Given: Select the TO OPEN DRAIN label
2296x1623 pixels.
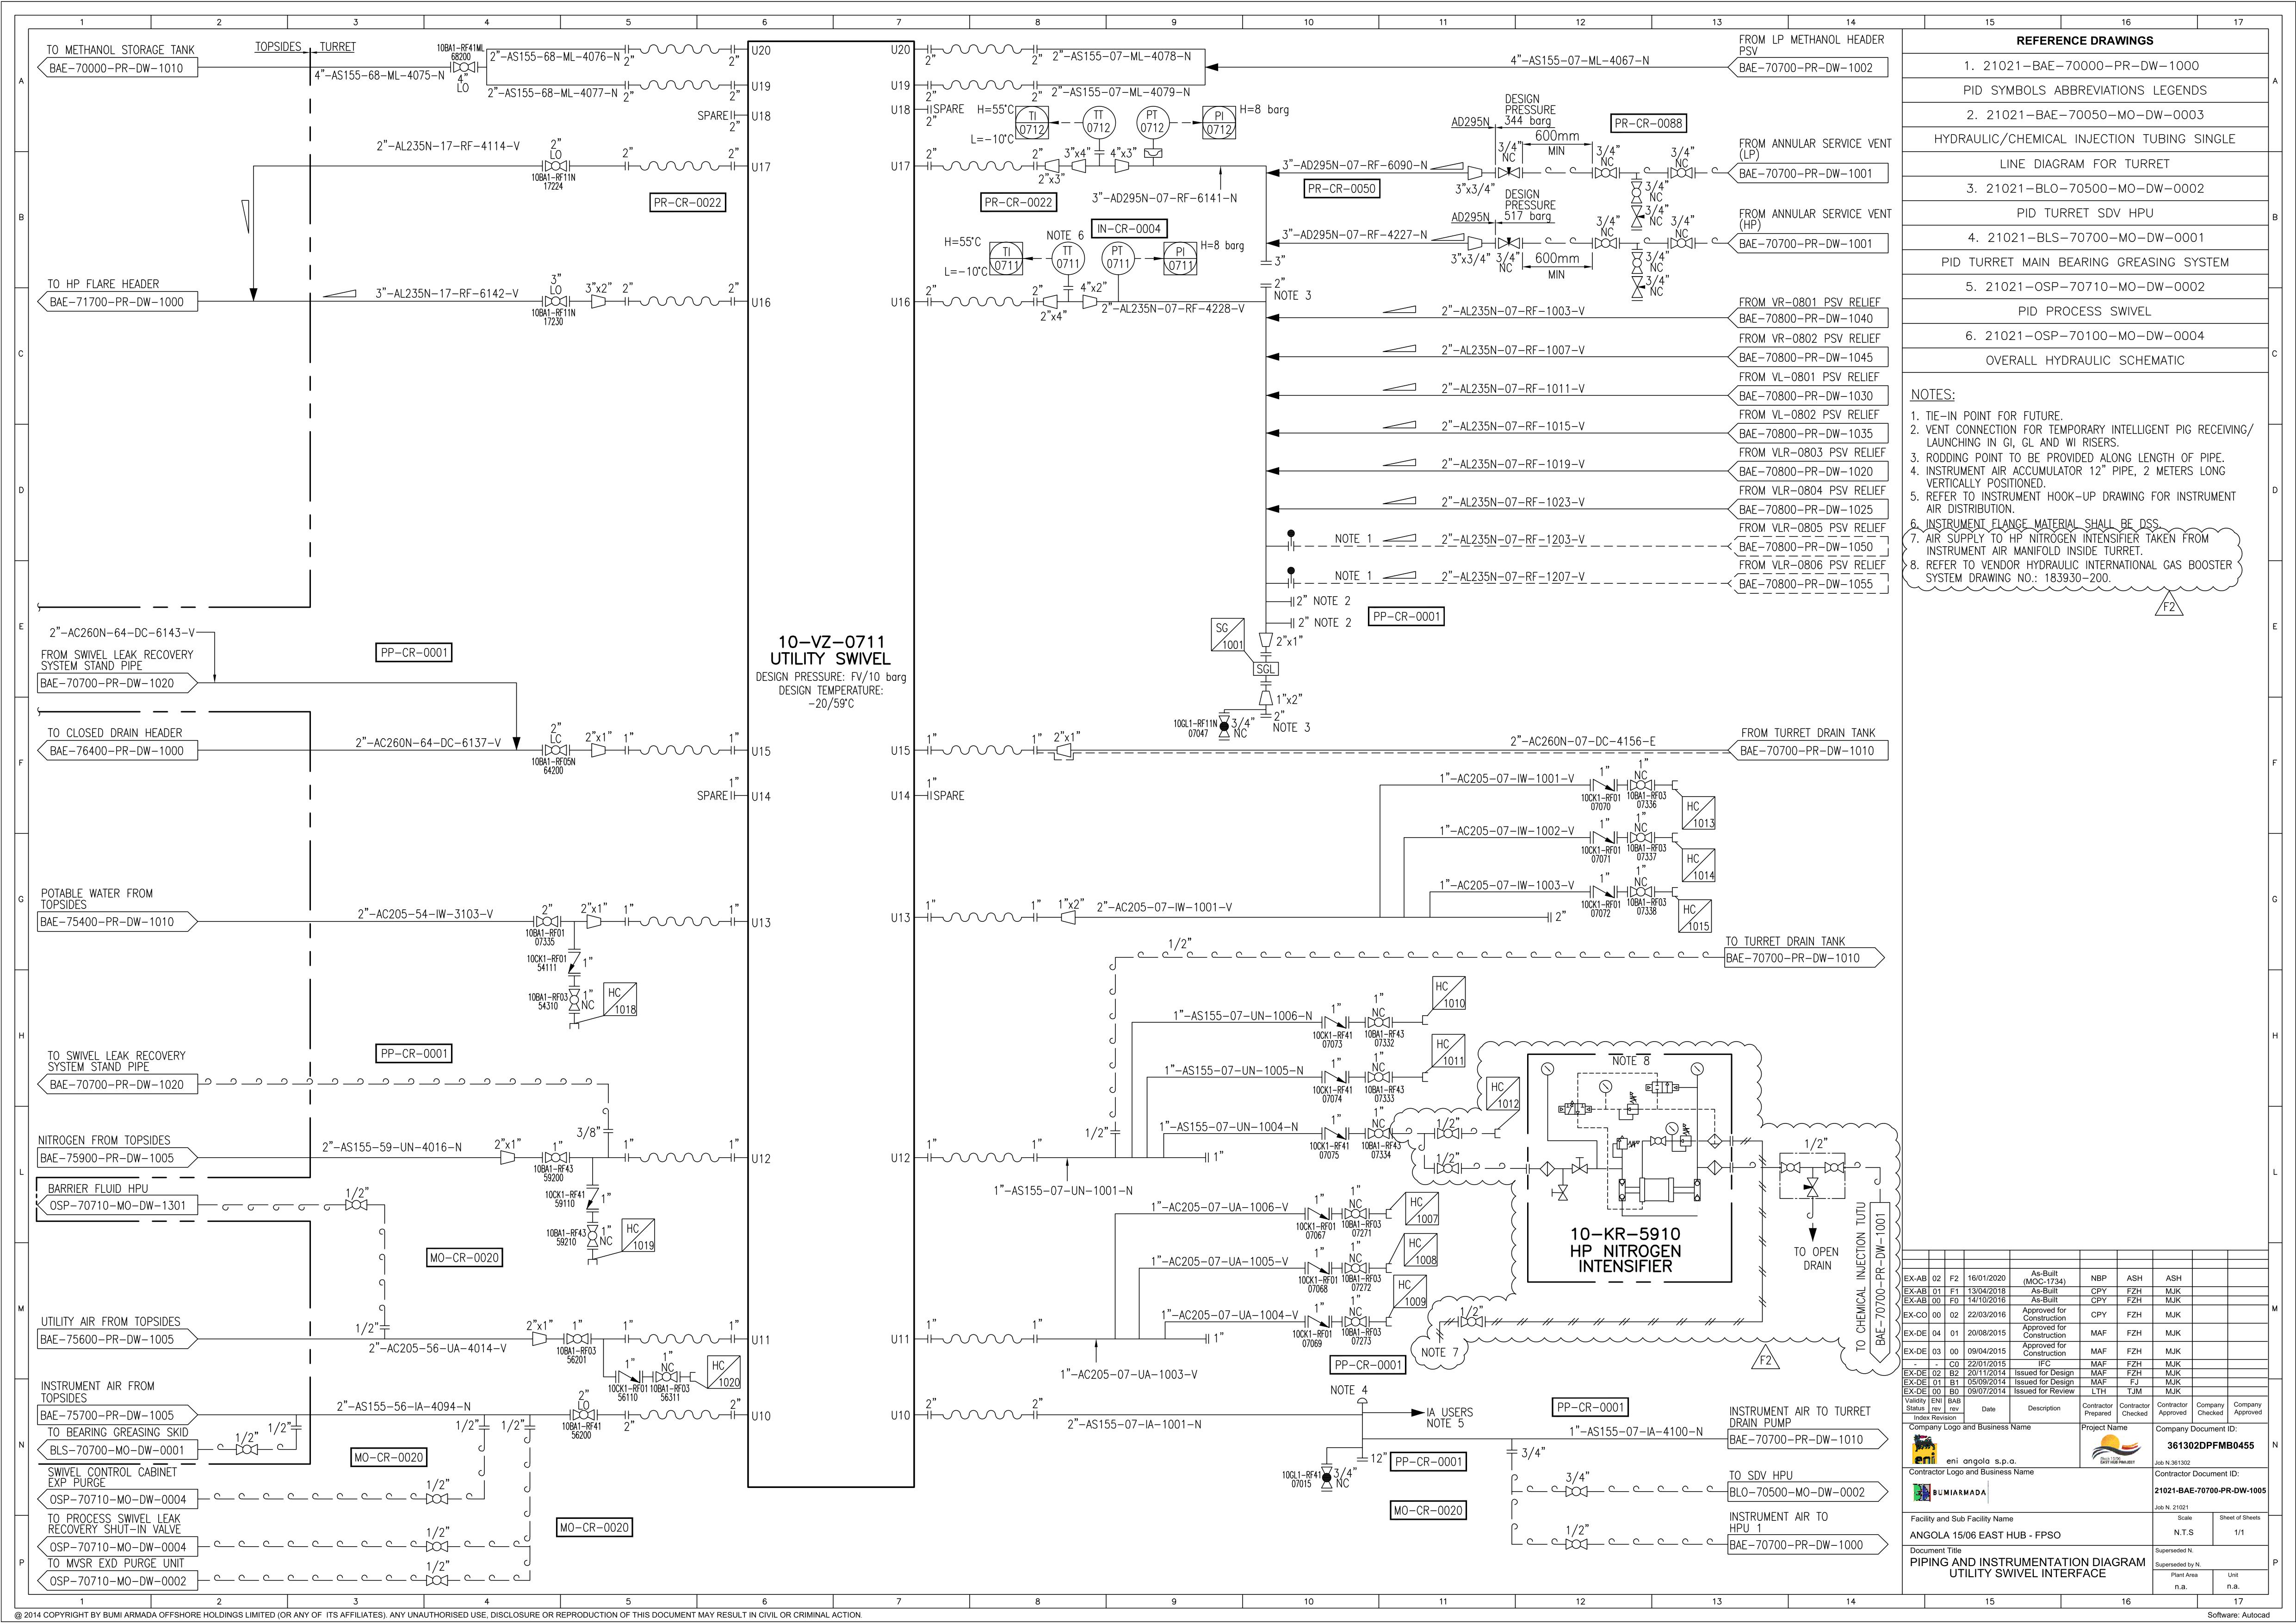Looking at the screenshot, I should tap(1817, 1258).
